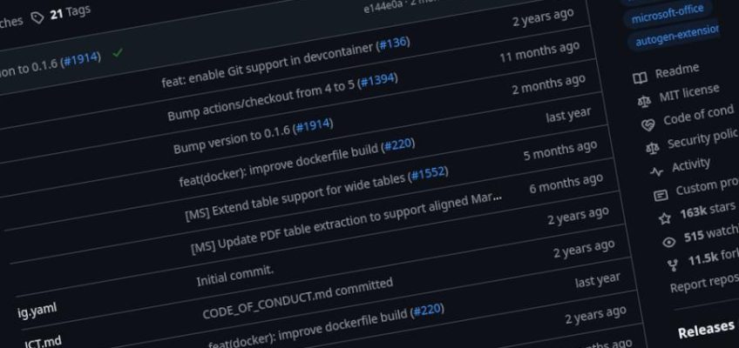Click the '11 months ago' timestamp
The height and width of the screenshot is (348, 739).
pyautogui.click(x=539, y=52)
